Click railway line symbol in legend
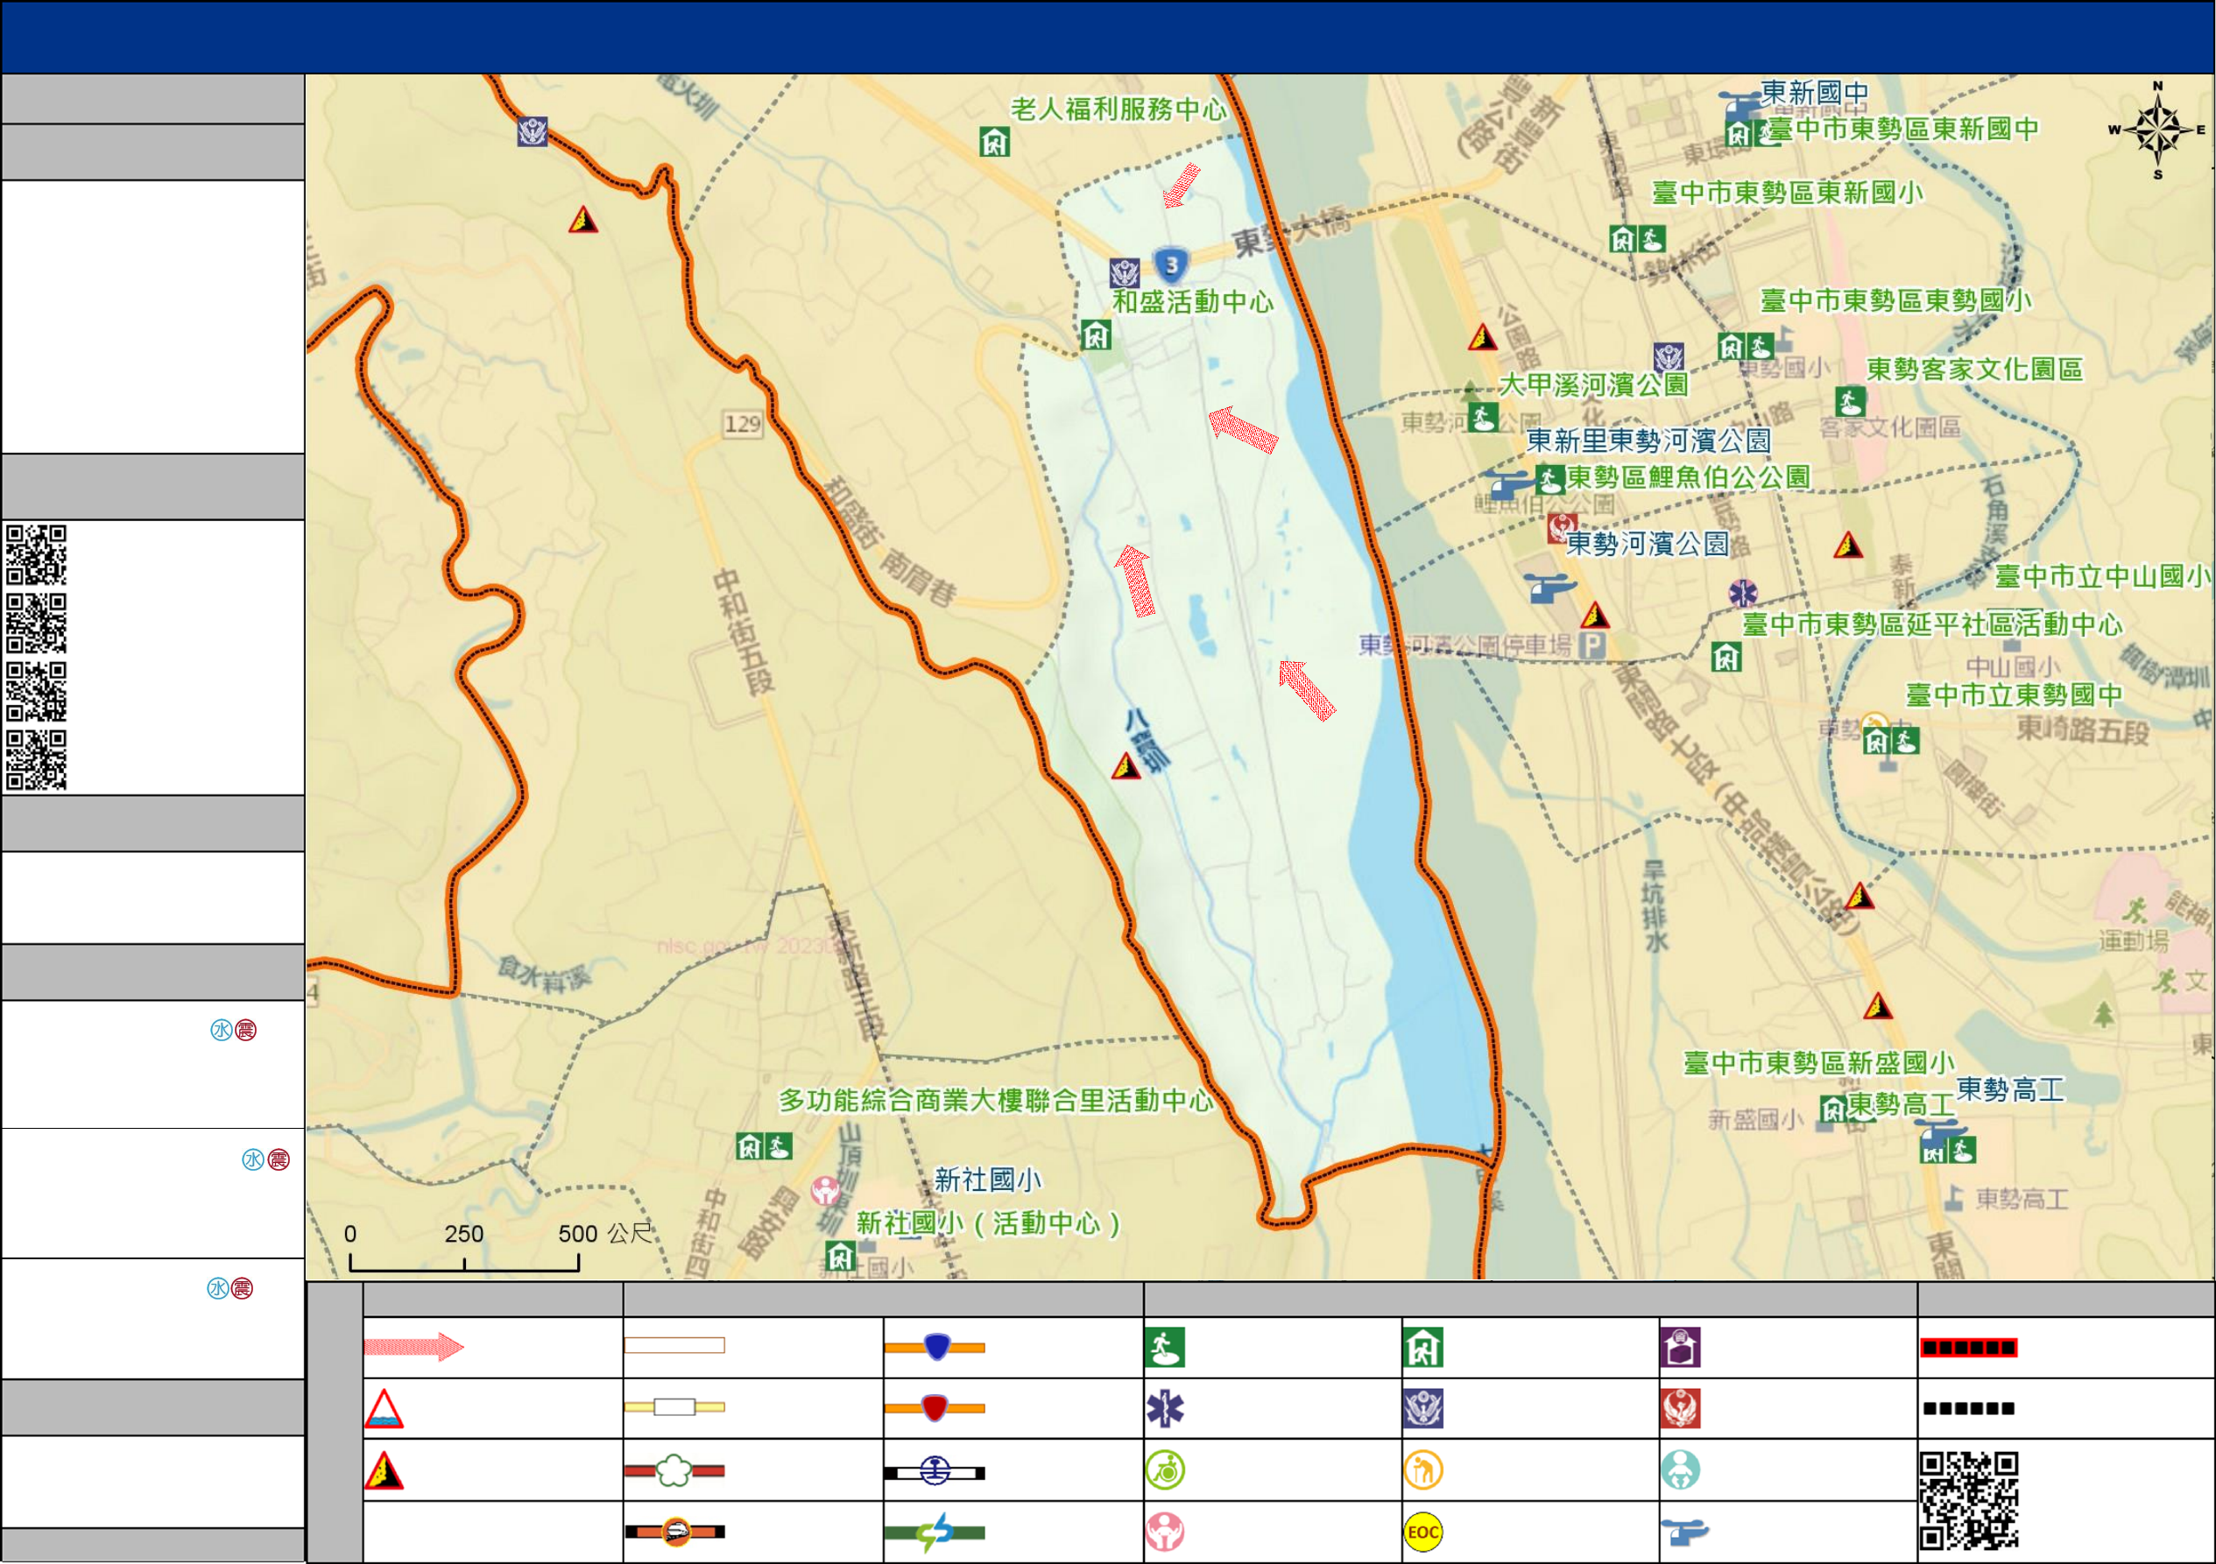 pyautogui.click(x=935, y=1471)
